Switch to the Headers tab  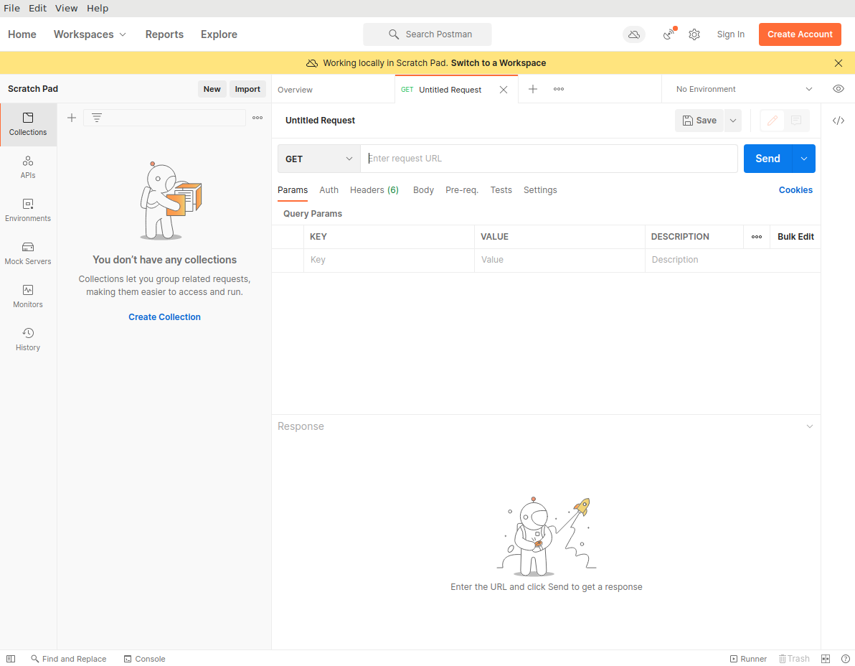click(x=374, y=190)
